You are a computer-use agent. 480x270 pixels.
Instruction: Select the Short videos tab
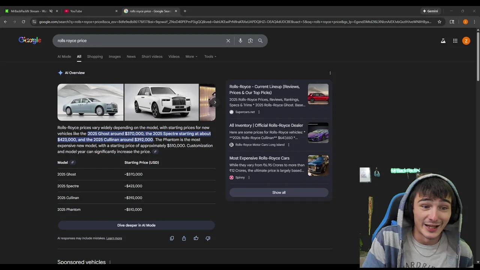pos(152,57)
